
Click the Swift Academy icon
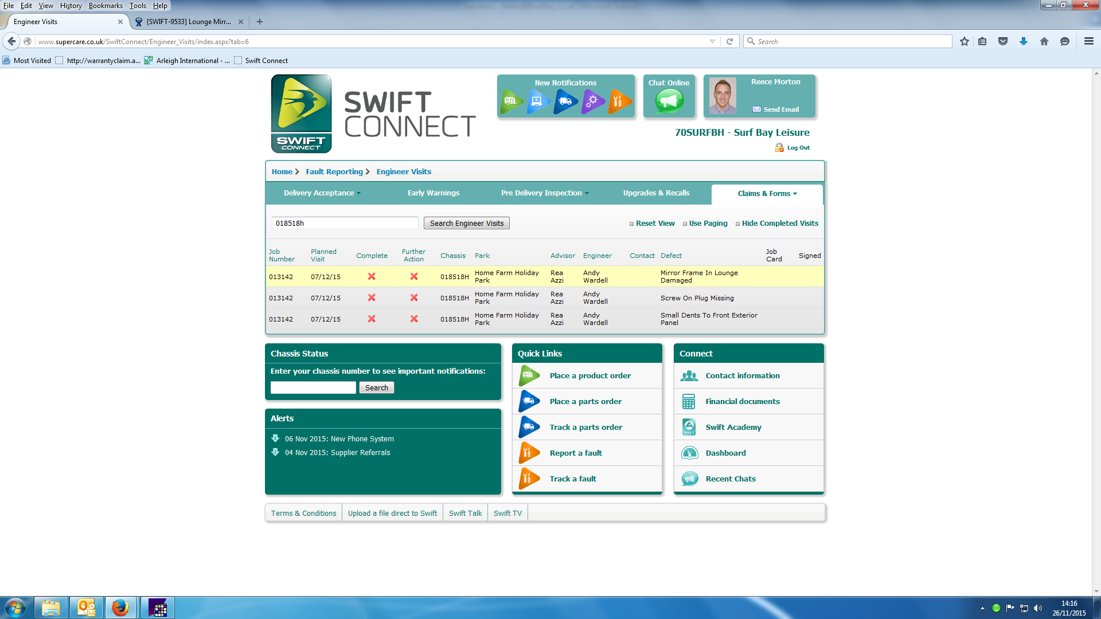(x=689, y=427)
